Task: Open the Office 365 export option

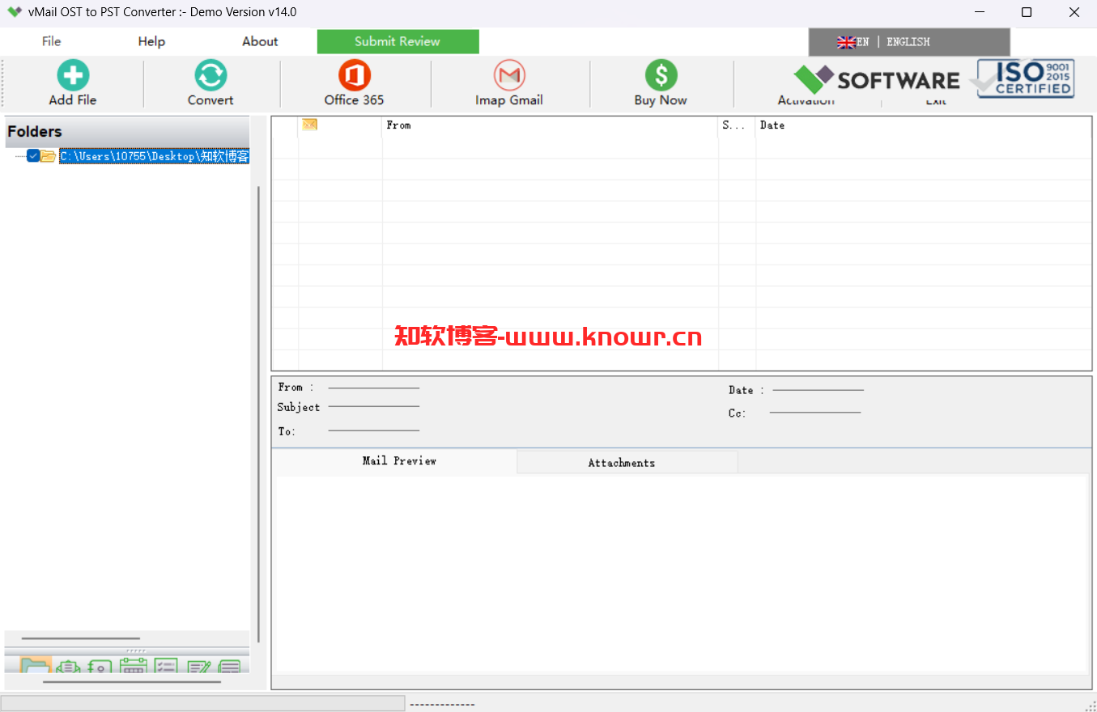Action: point(354,75)
